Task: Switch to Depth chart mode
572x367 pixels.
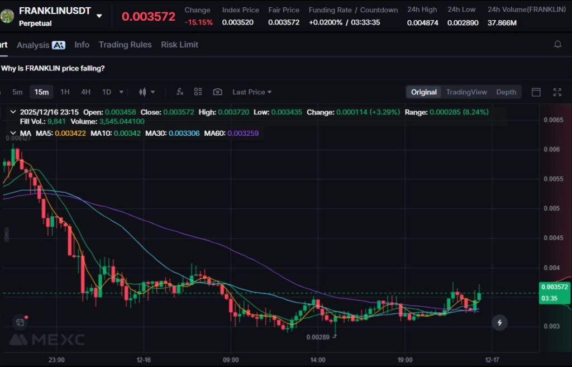Action: tap(506, 92)
